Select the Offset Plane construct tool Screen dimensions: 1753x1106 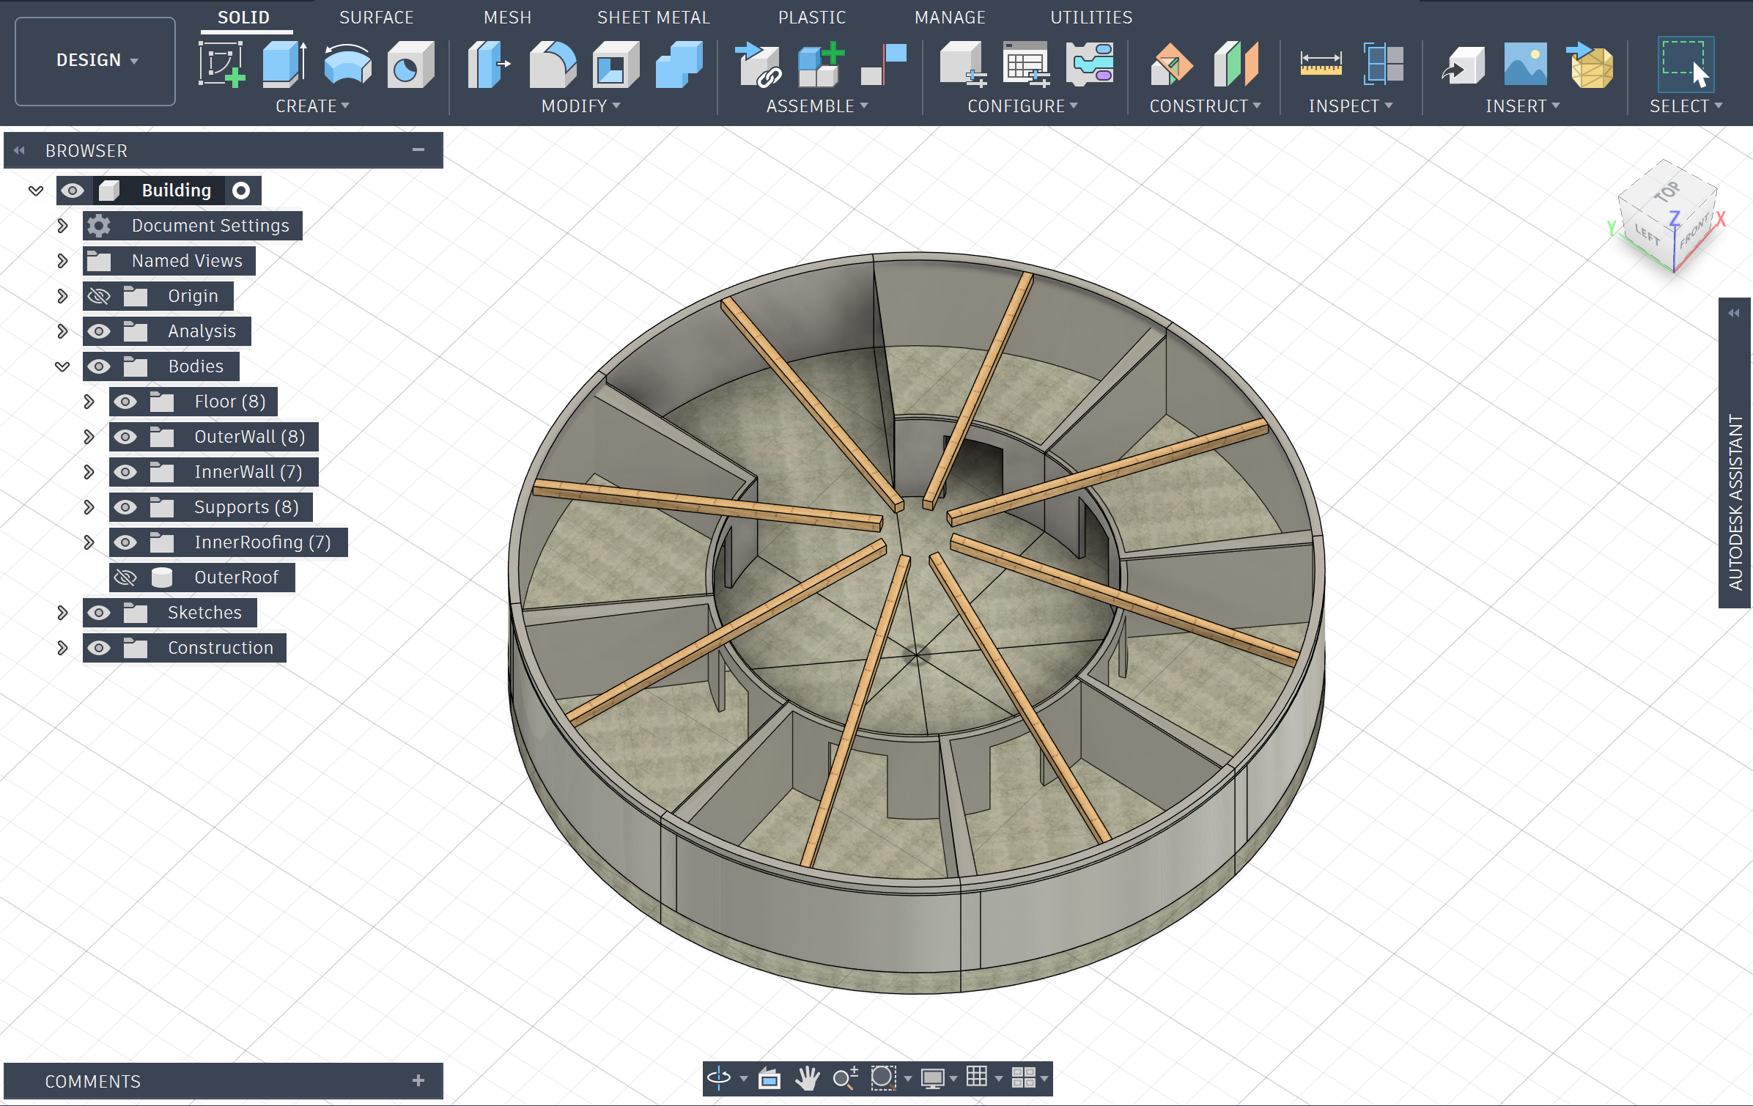(x=1172, y=64)
